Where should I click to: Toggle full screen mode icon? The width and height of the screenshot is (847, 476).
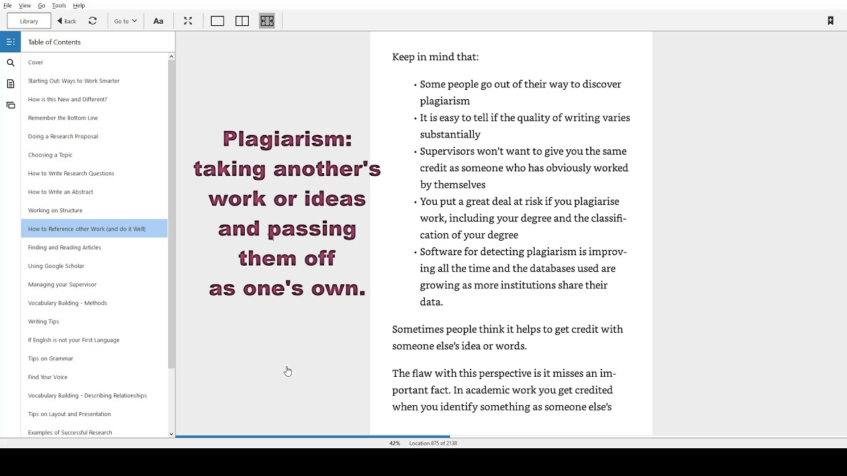tap(188, 21)
